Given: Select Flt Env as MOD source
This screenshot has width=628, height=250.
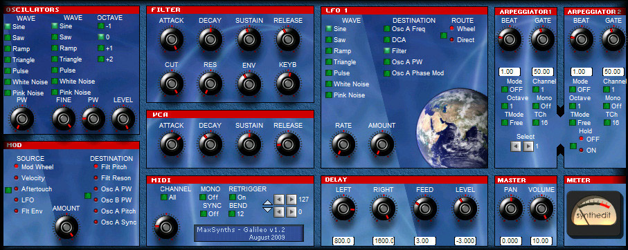Looking at the screenshot, I should (x=17, y=211).
